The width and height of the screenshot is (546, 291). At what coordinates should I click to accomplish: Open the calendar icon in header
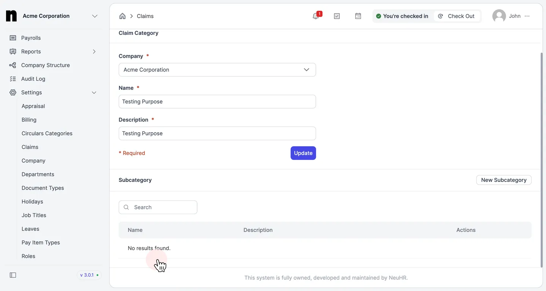click(358, 16)
